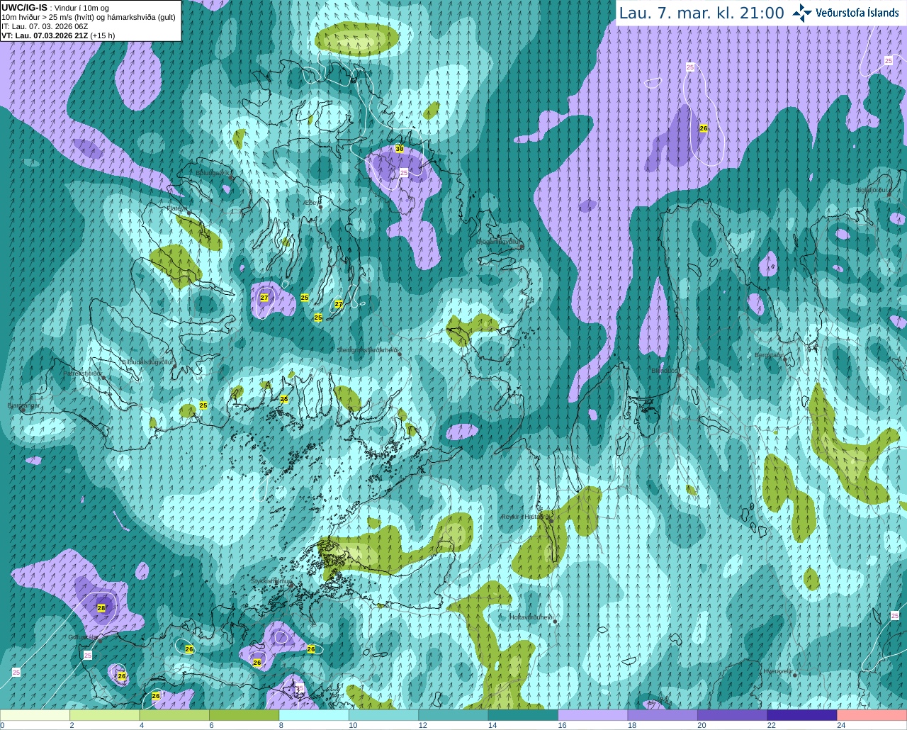
Task: Click the Bíldudalsflugvöllur station label
Action: [147, 361]
